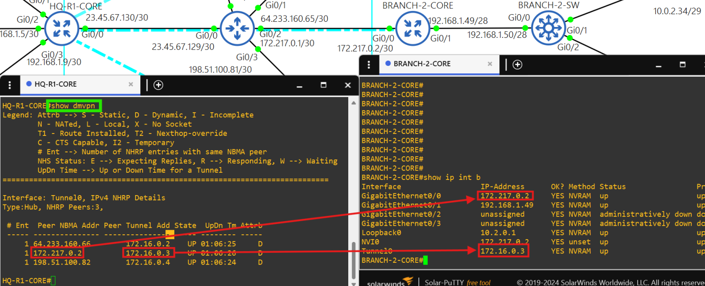Open kebab menu in BRANCH-2-CORE terminal window
This screenshot has width=705, height=286.
[x=369, y=64]
